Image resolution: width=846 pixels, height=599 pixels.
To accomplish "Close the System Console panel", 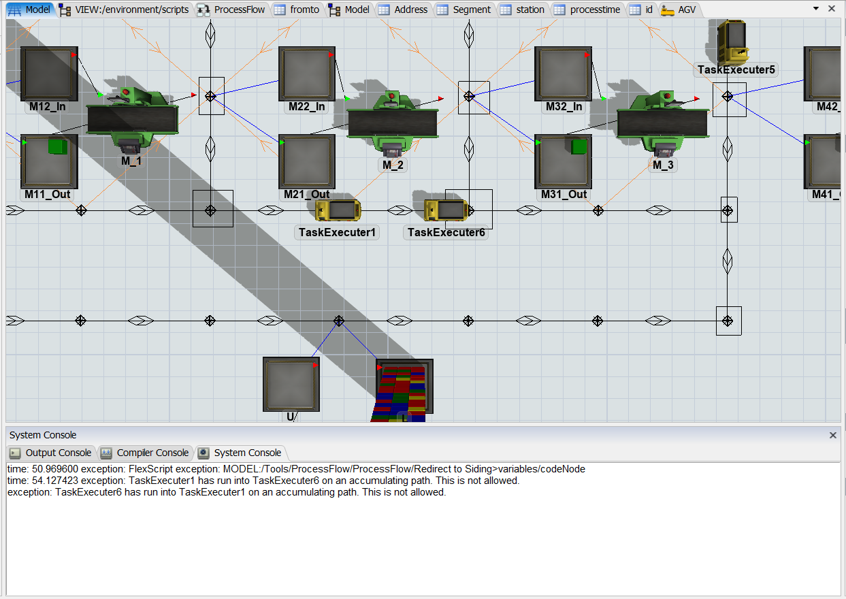I will pyautogui.click(x=832, y=435).
